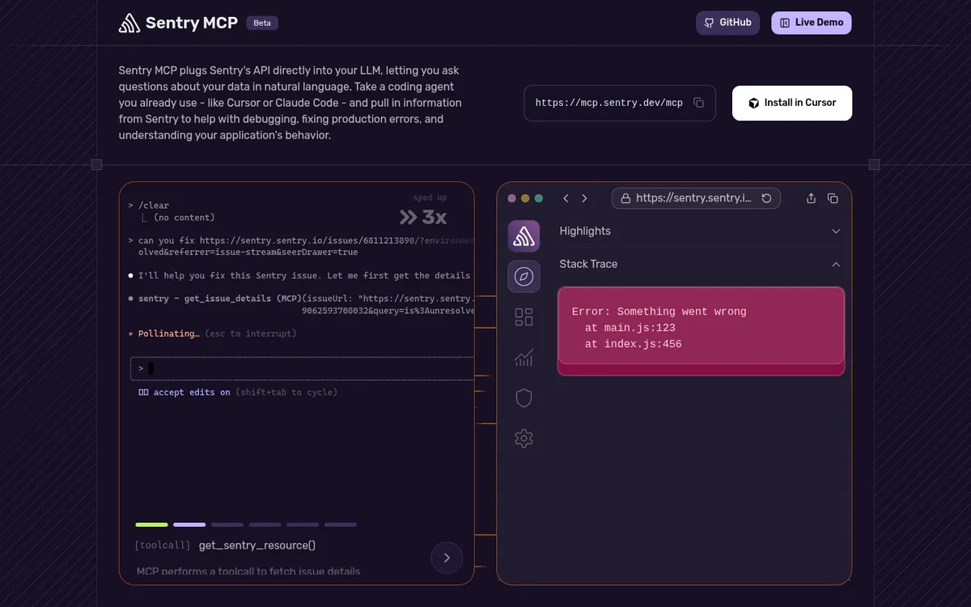Click the 3x sped up indicator
The width and height of the screenshot is (971, 607).
[423, 212]
